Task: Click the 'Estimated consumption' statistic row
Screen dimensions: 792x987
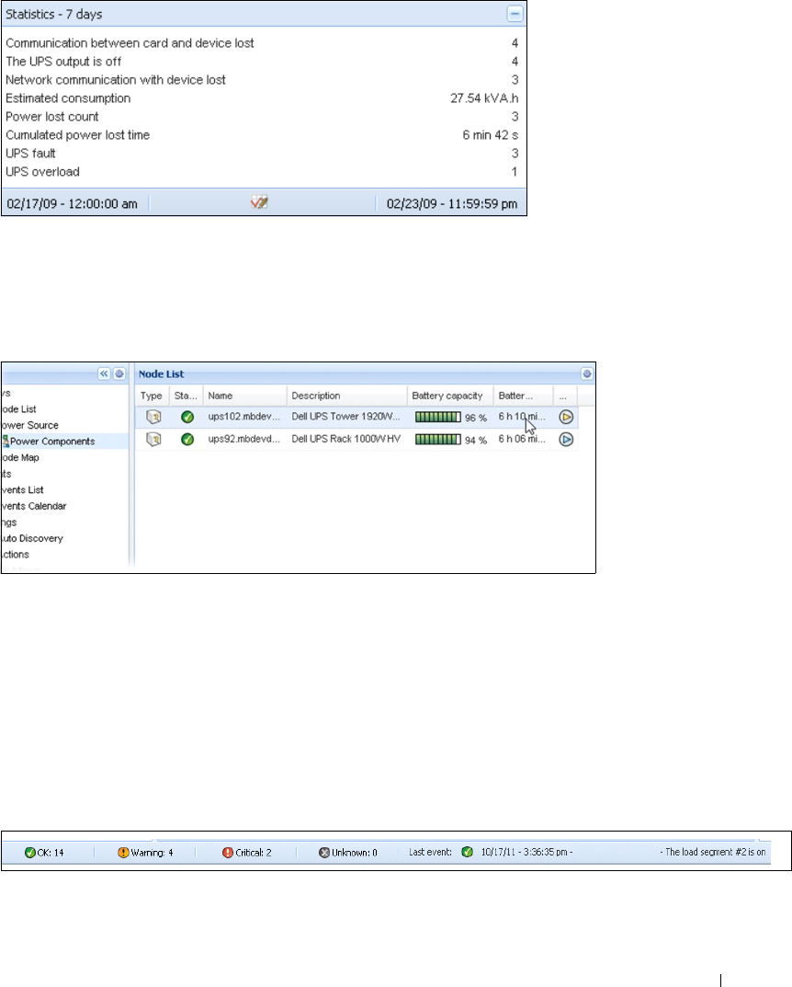Action: 264,98
